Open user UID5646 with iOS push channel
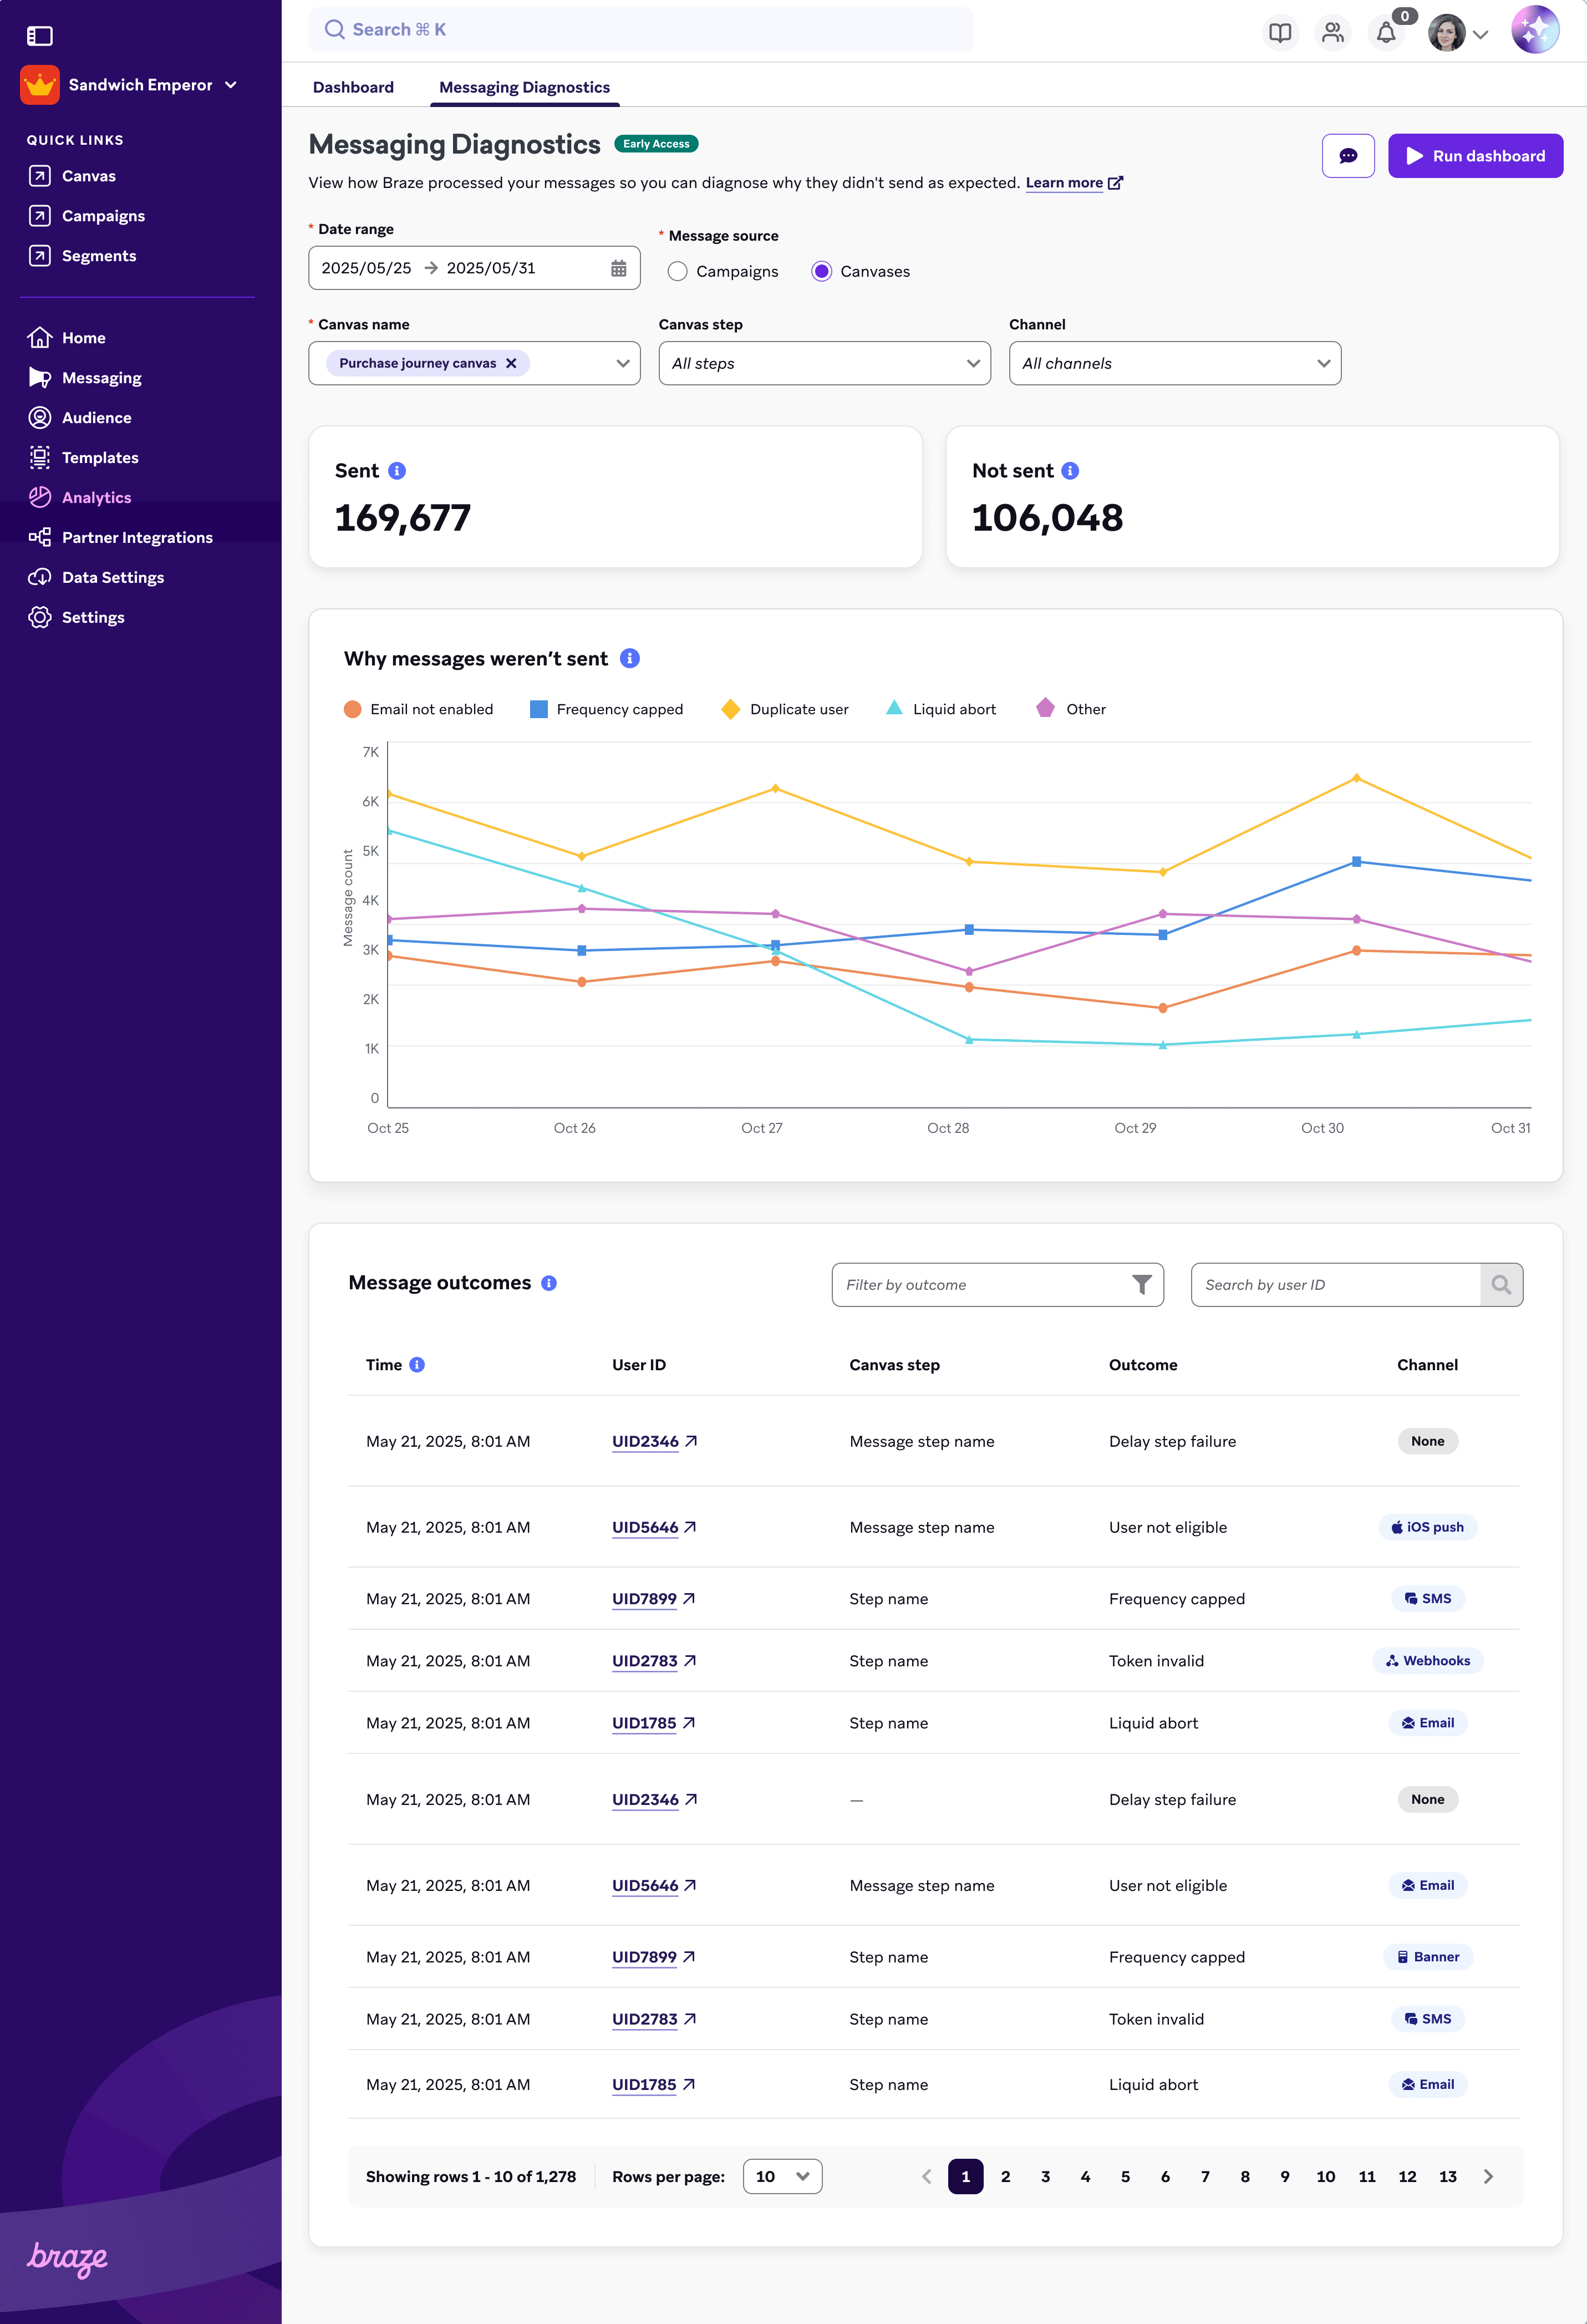 pyautogui.click(x=654, y=1527)
